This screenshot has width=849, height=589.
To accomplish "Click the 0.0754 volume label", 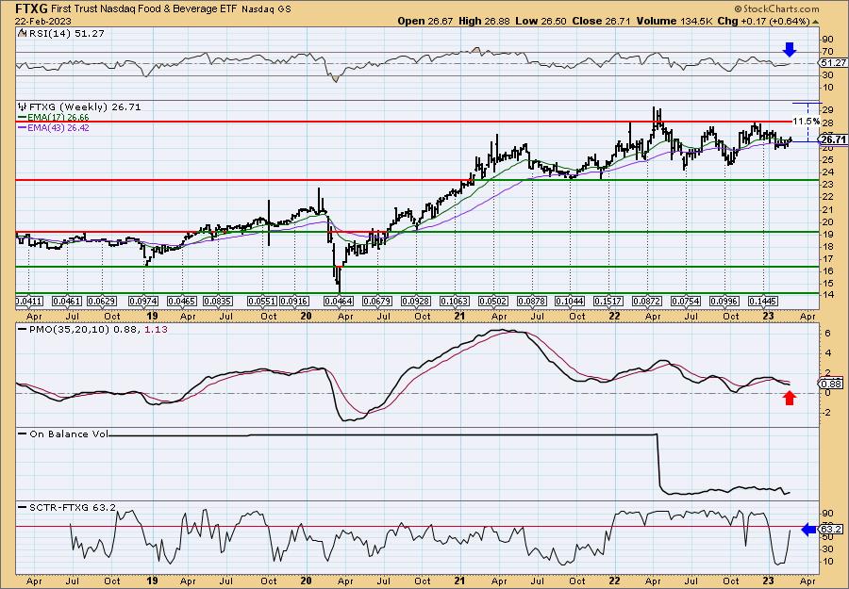I will (686, 301).
